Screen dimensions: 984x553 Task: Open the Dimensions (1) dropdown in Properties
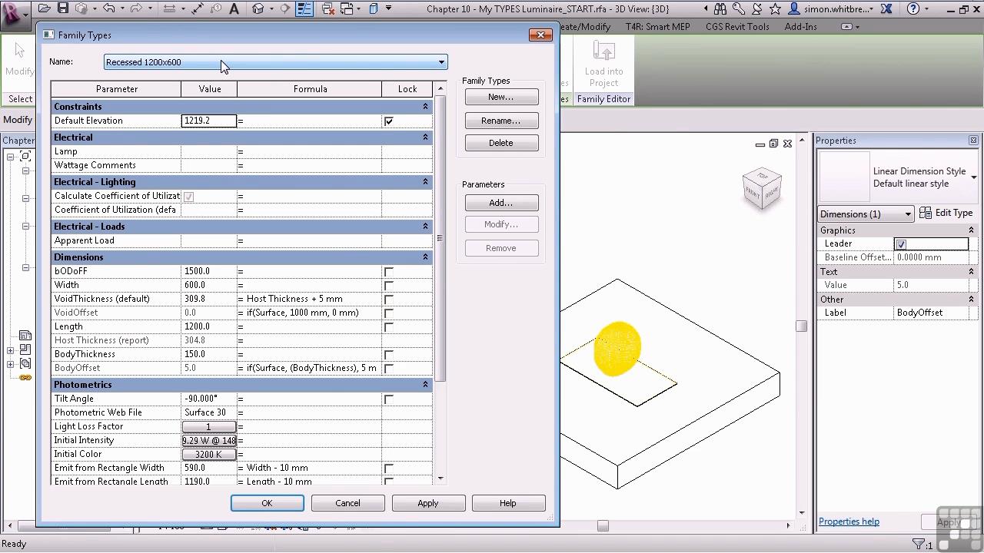coord(866,214)
